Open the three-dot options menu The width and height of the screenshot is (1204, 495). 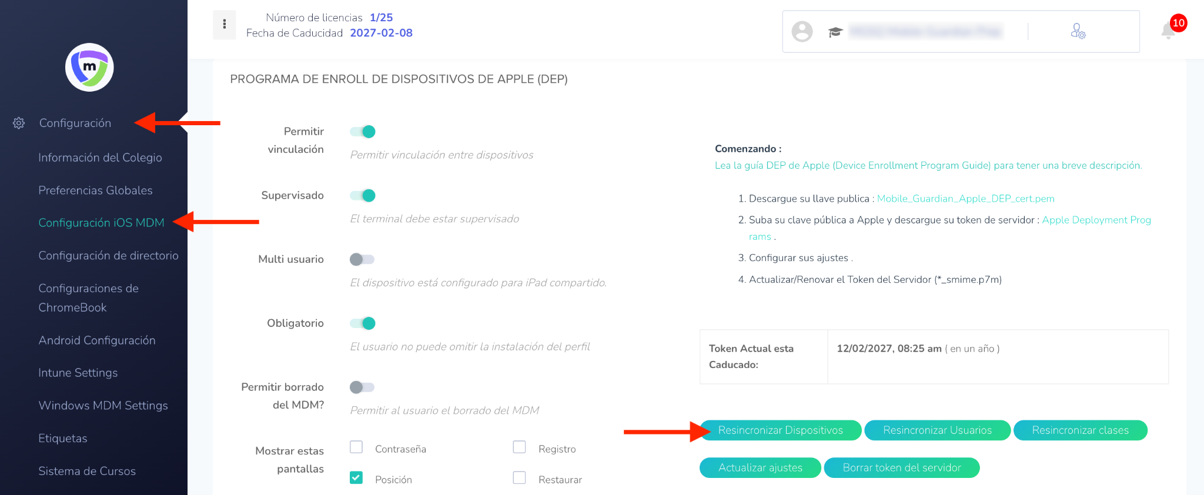click(x=224, y=25)
